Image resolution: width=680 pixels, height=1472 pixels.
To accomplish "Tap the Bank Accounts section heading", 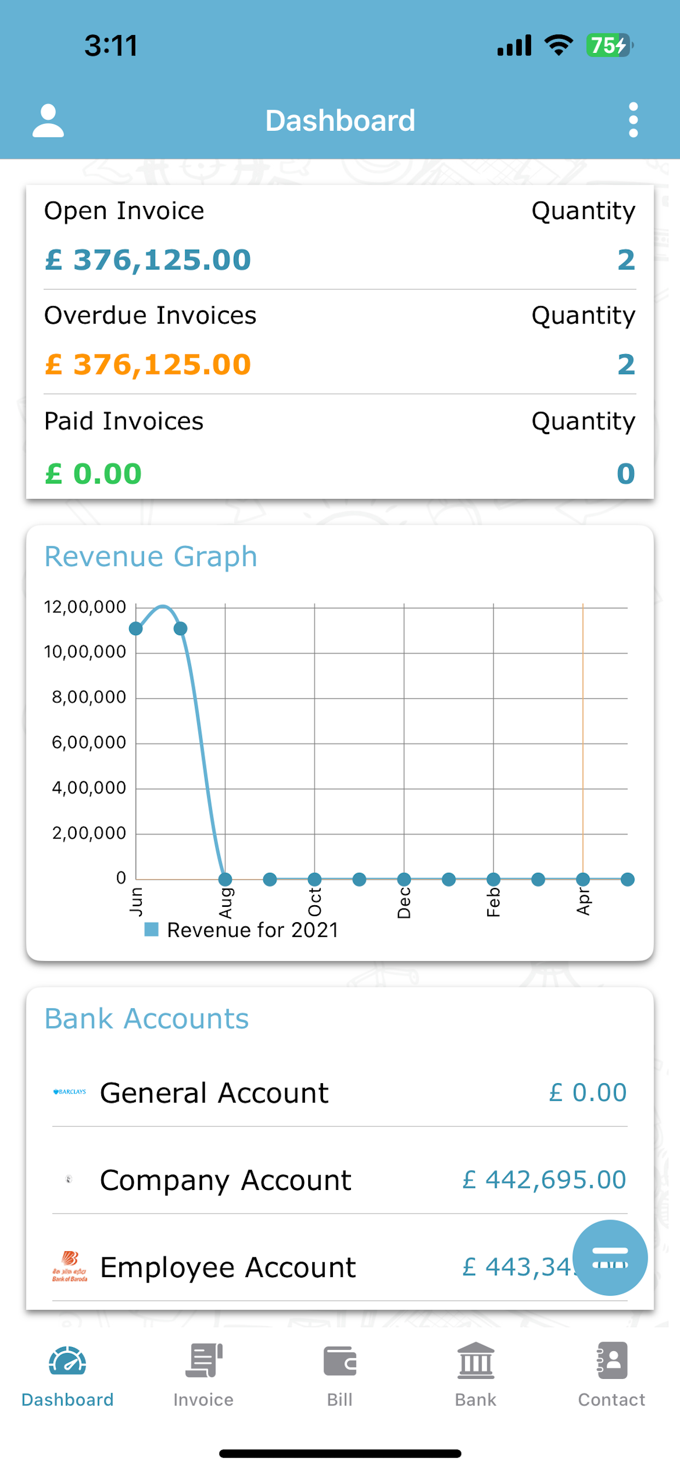I will 147,1019.
